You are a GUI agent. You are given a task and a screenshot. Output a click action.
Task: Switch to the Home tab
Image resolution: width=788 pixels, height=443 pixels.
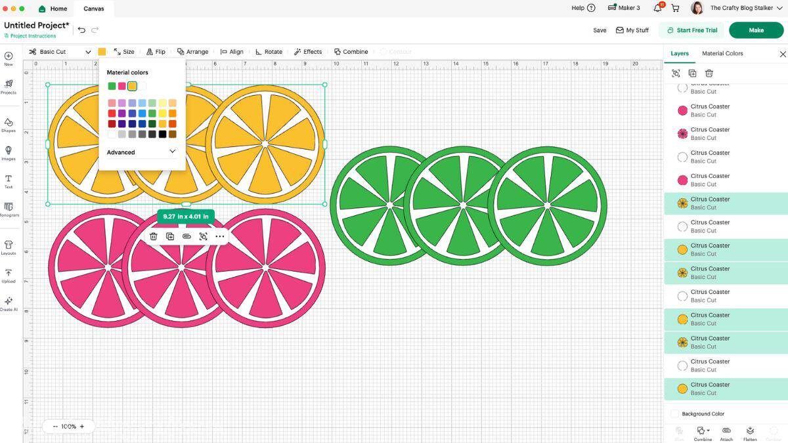pos(53,9)
